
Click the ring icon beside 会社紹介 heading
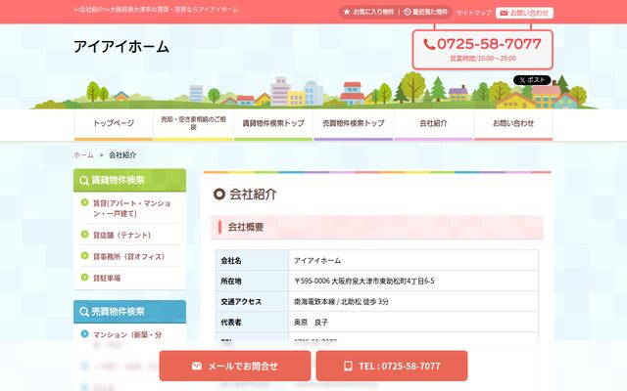click(x=219, y=195)
